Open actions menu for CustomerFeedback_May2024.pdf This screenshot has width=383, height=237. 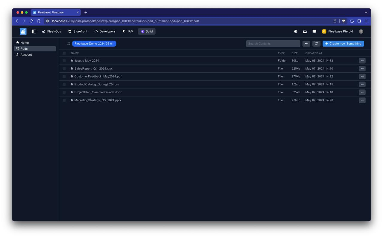(x=362, y=77)
